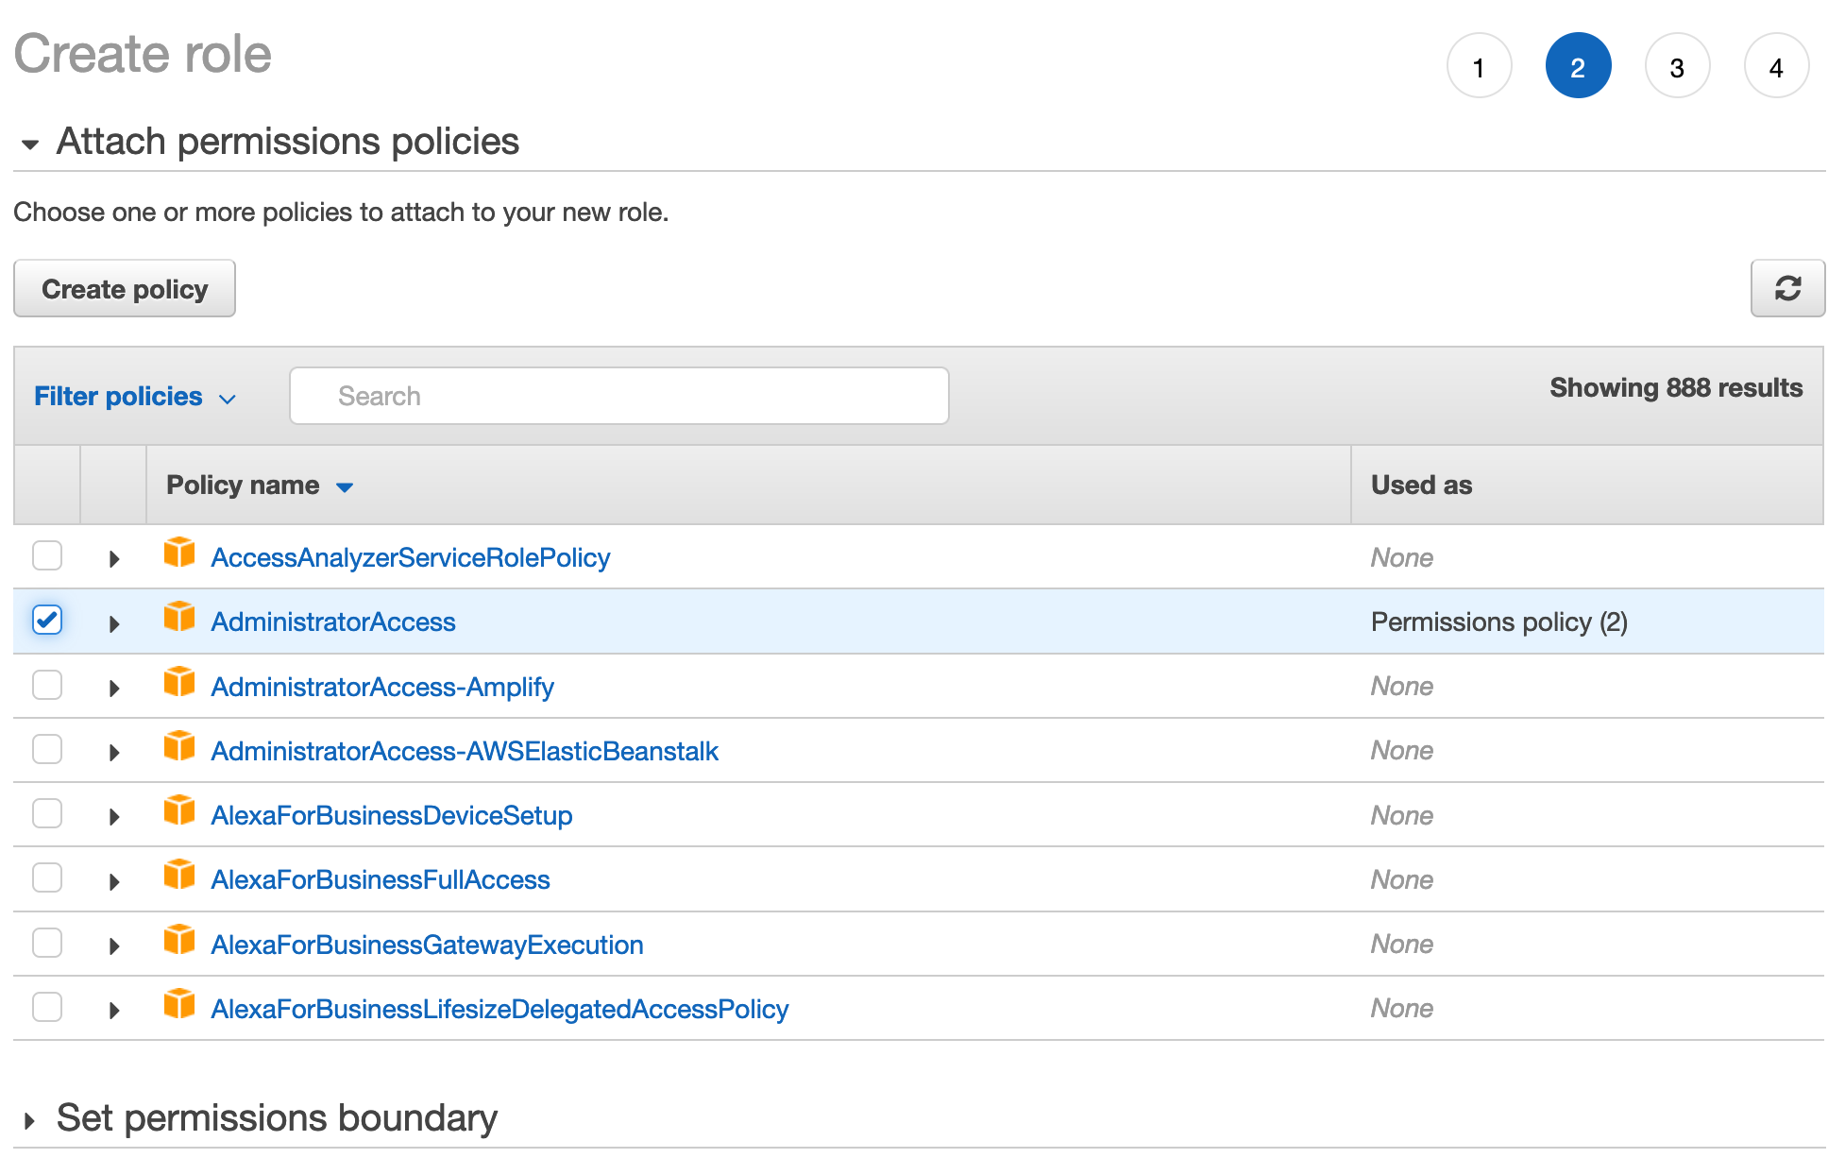Expand AdministratorAccess-AWSElasticBeanstalk policy details arrow
Viewport: 1845px width, 1175px height.
pyautogui.click(x=114, y=753)
